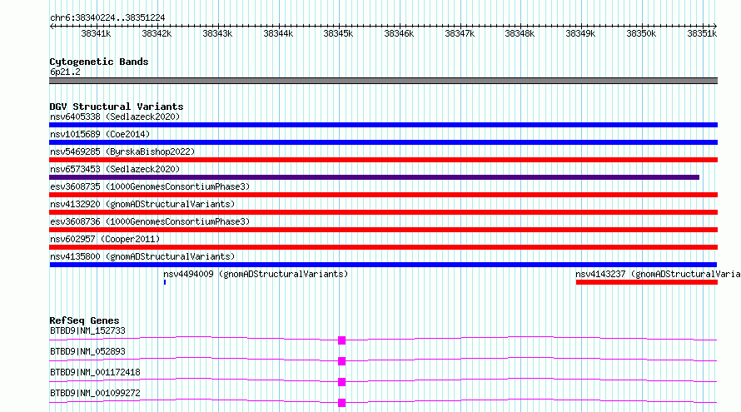Screen dimensions: 741x412
Task: Click the nsv6573453 (Sedlazeck2020) label
Action: pos(115,169)
